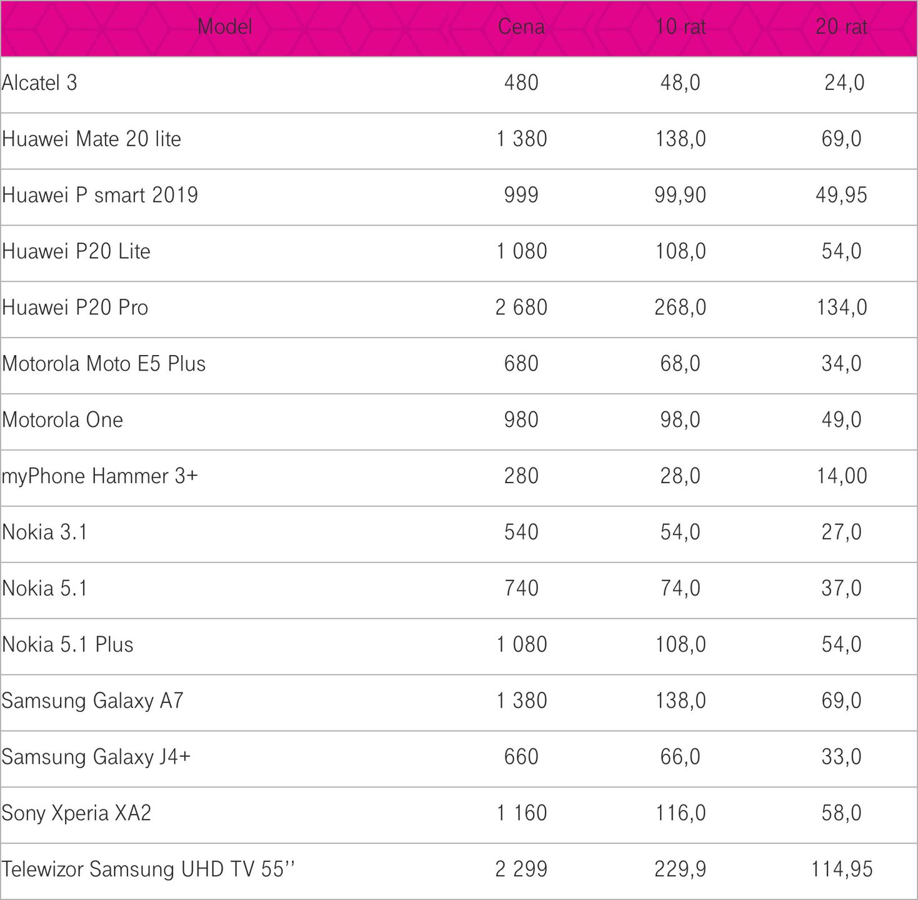
Task: Click the 540 price cell
Action: (521, 532)
